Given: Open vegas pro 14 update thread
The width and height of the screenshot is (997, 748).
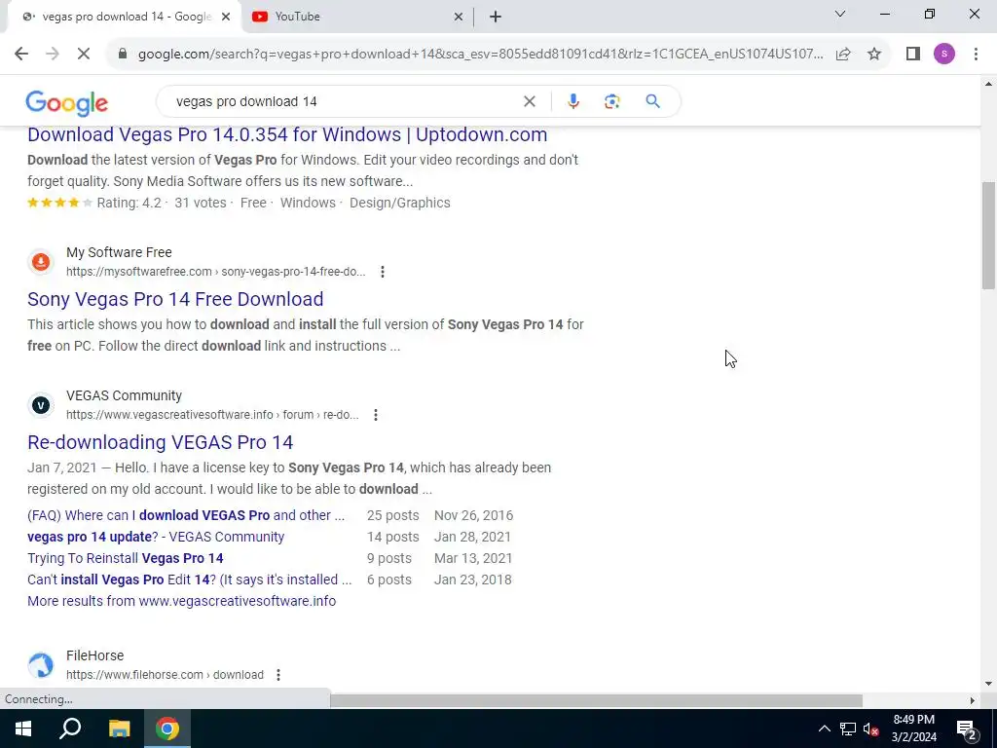Looking at the screenshot, I should [x=156, y=537].
